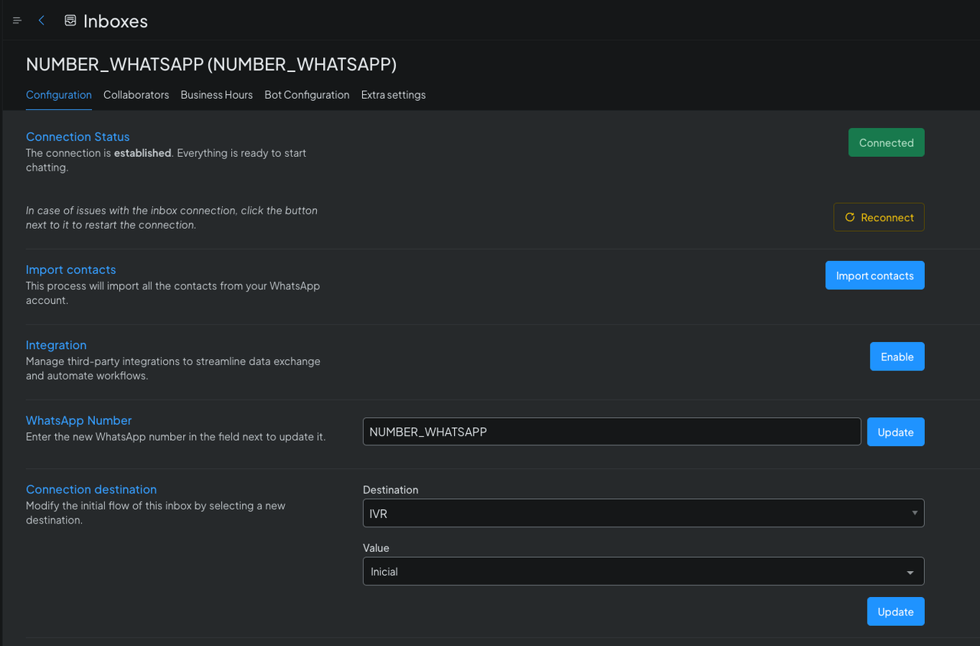Viewport: 980px width, 646px height.
Task: Click the inbox icon beside the Inboxes title
Action: 70,21
